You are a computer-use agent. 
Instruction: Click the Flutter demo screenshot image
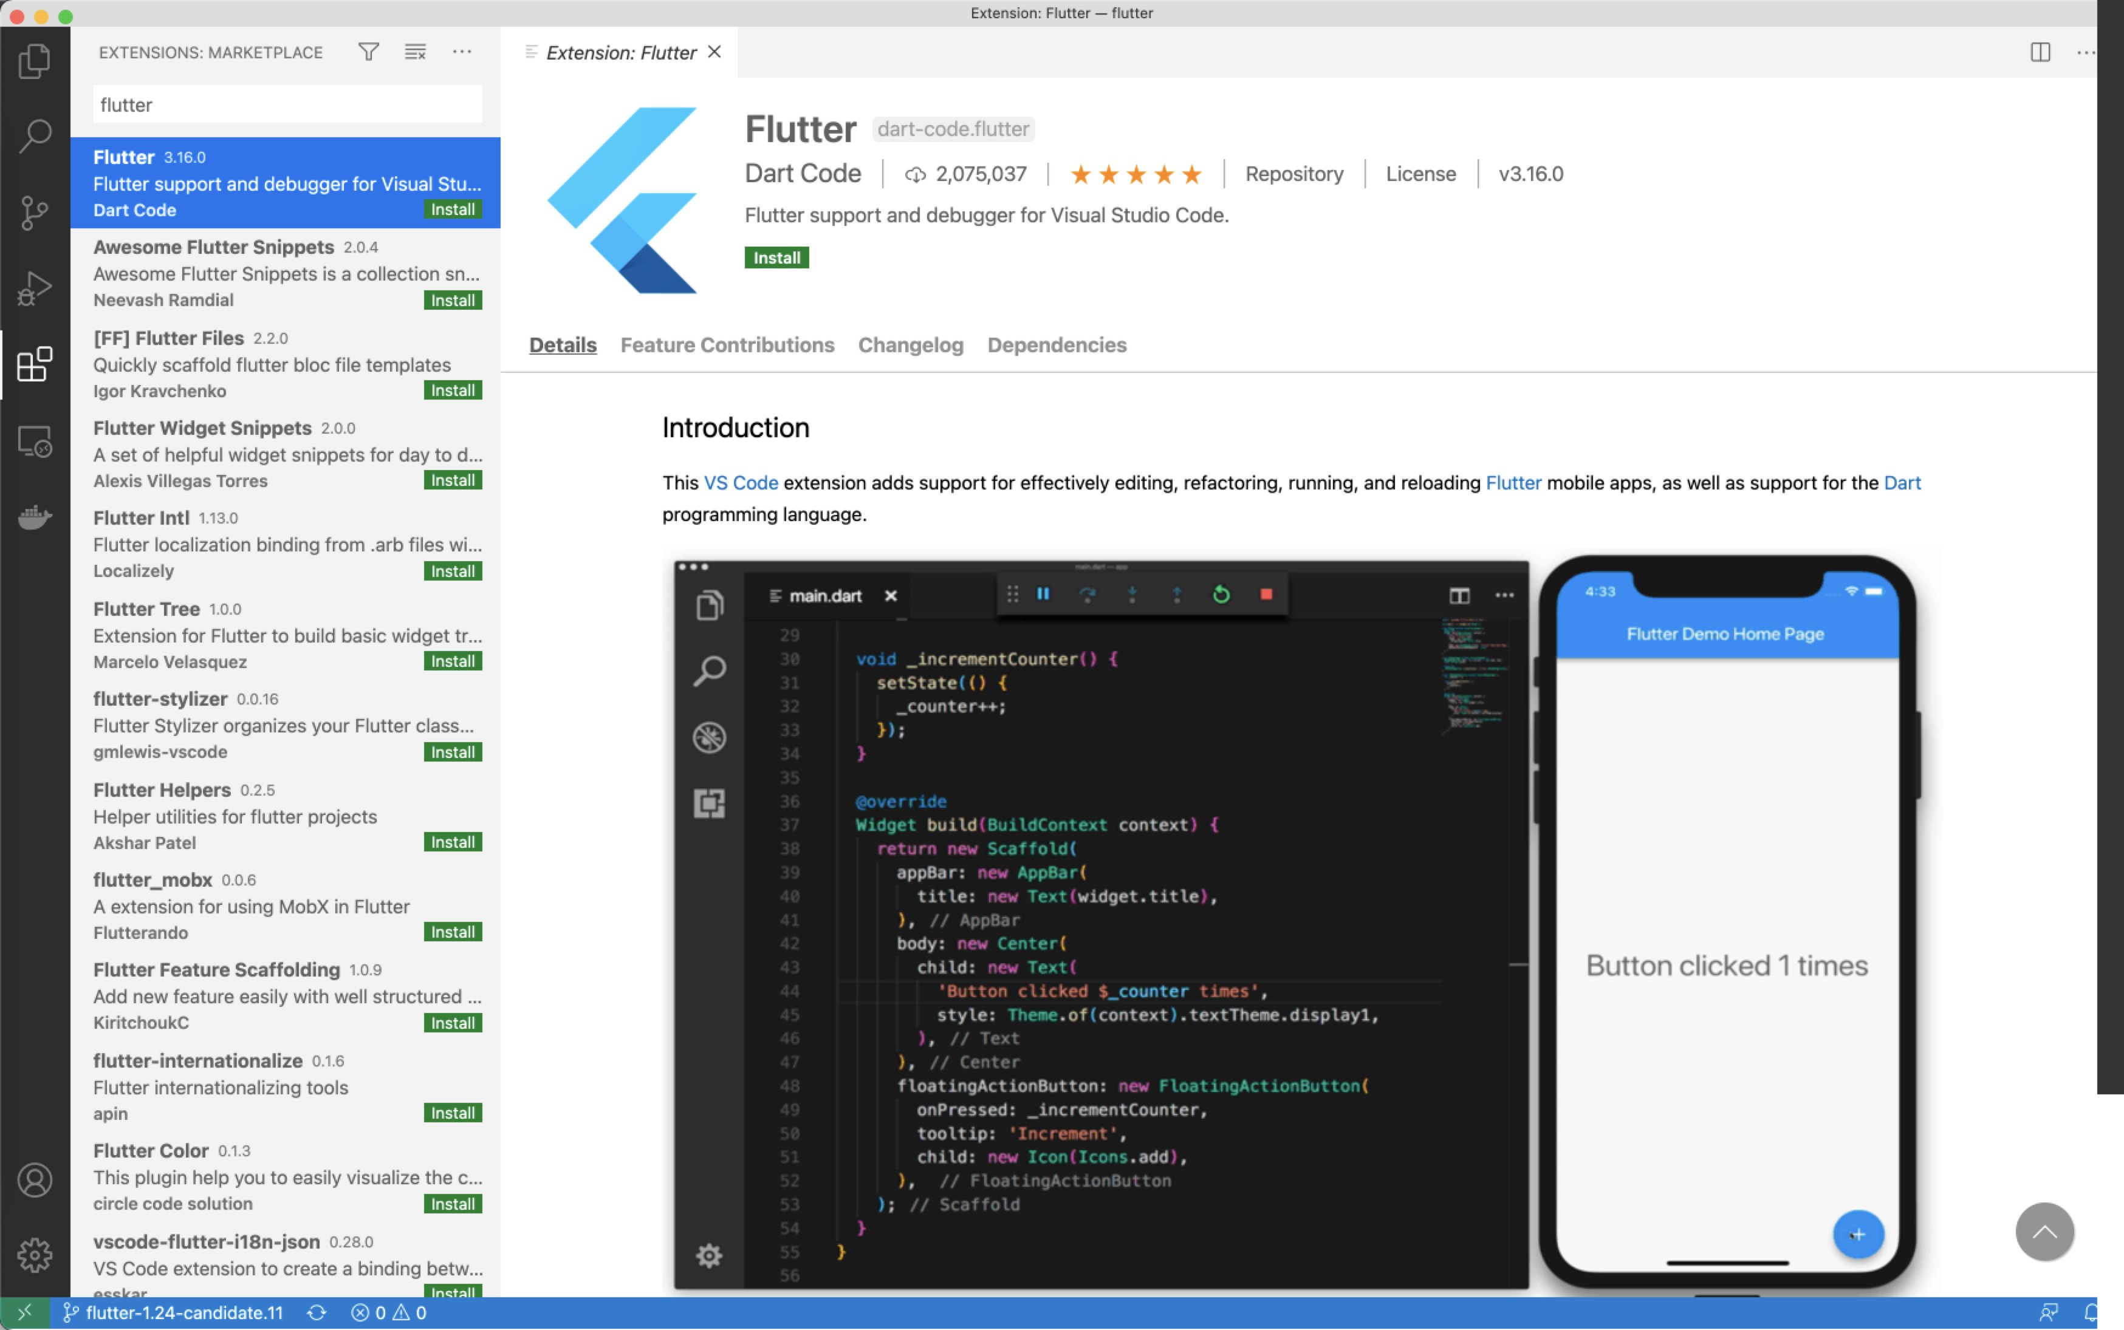point(1298,924)
